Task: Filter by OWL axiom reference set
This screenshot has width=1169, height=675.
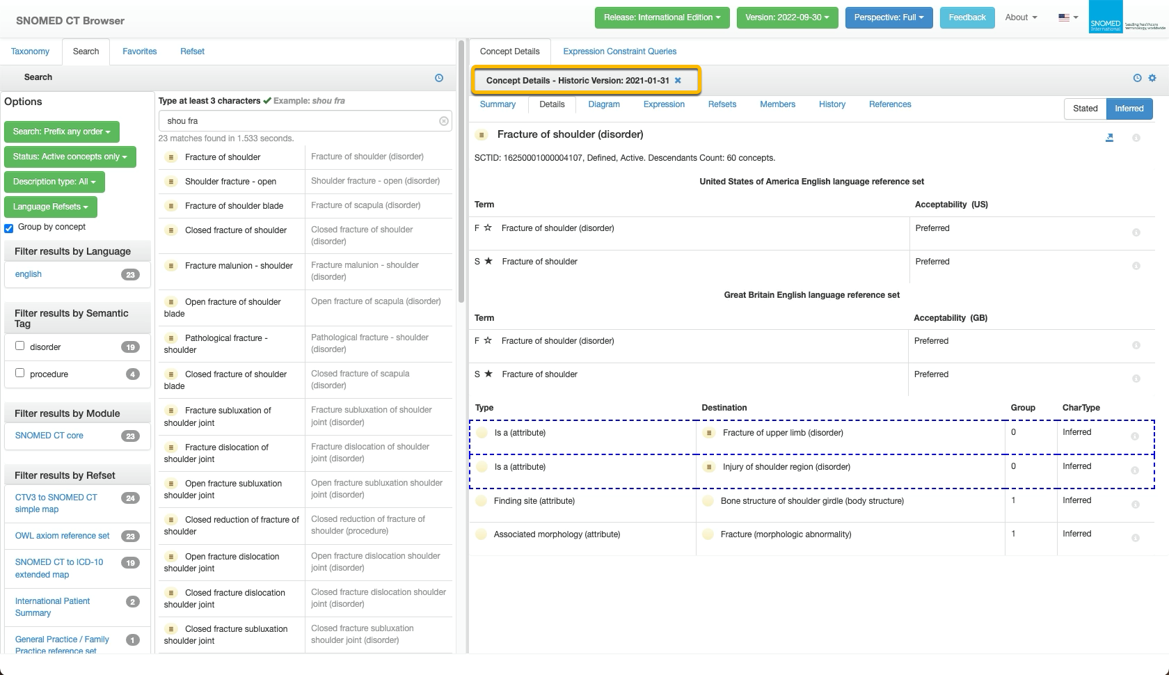Action: coord(63,536)
